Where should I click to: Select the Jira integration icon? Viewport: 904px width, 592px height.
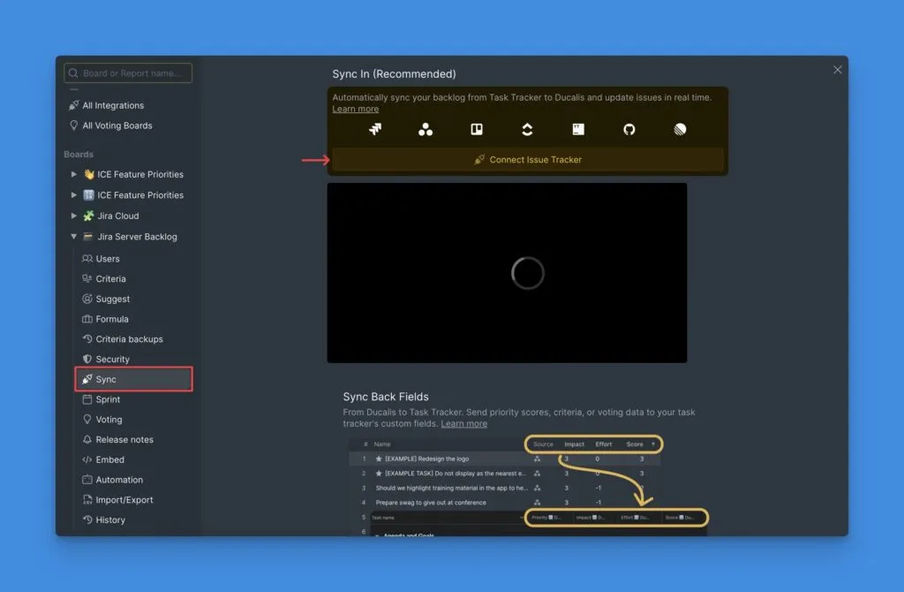[x=375, y=129]
